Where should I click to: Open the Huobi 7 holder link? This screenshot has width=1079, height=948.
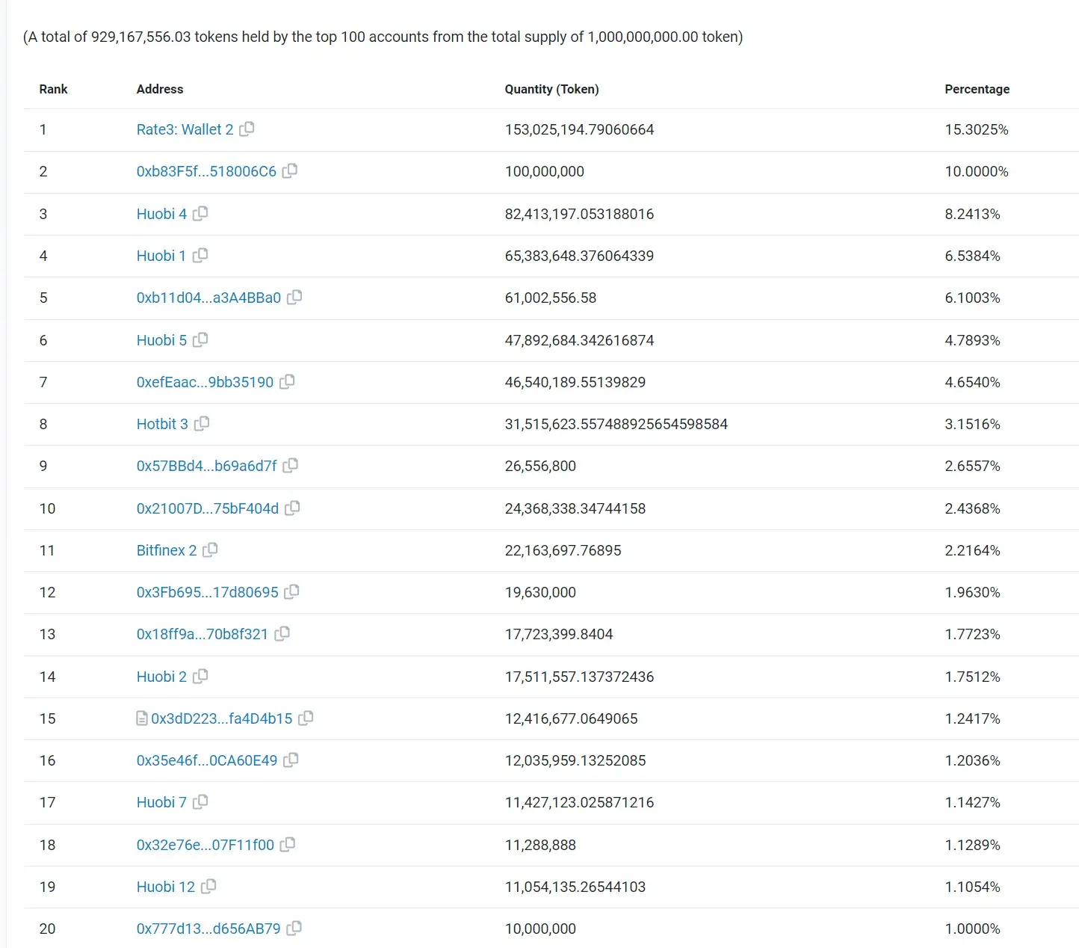[x=161, y=802]
